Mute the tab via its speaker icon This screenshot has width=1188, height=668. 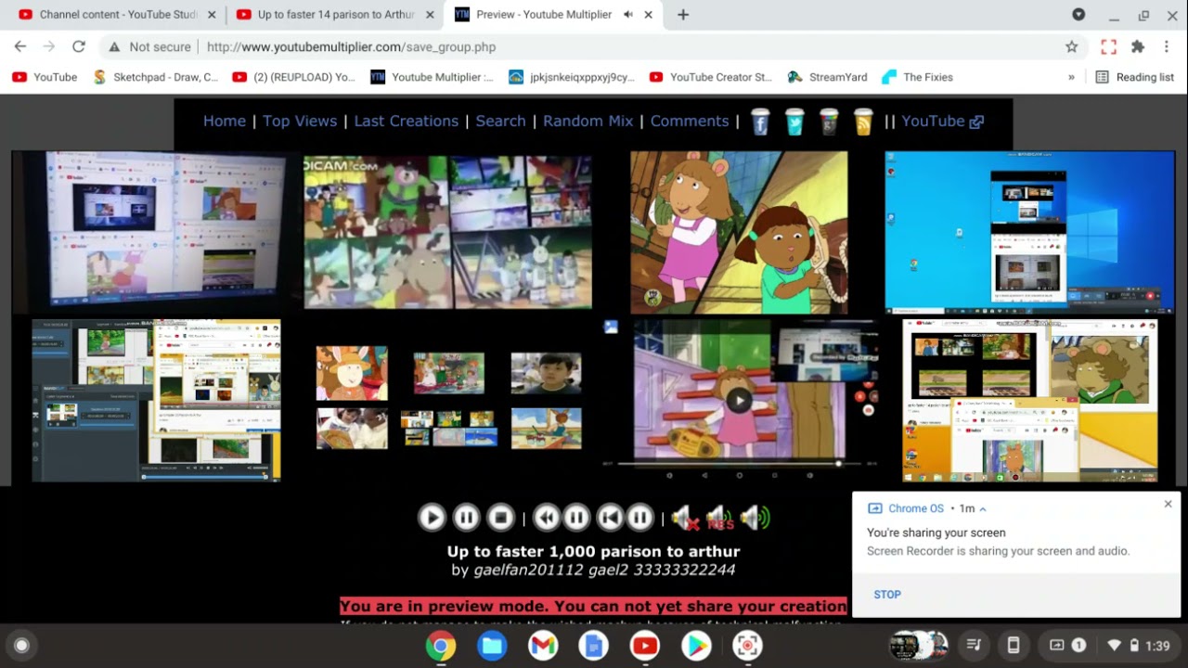628,15
